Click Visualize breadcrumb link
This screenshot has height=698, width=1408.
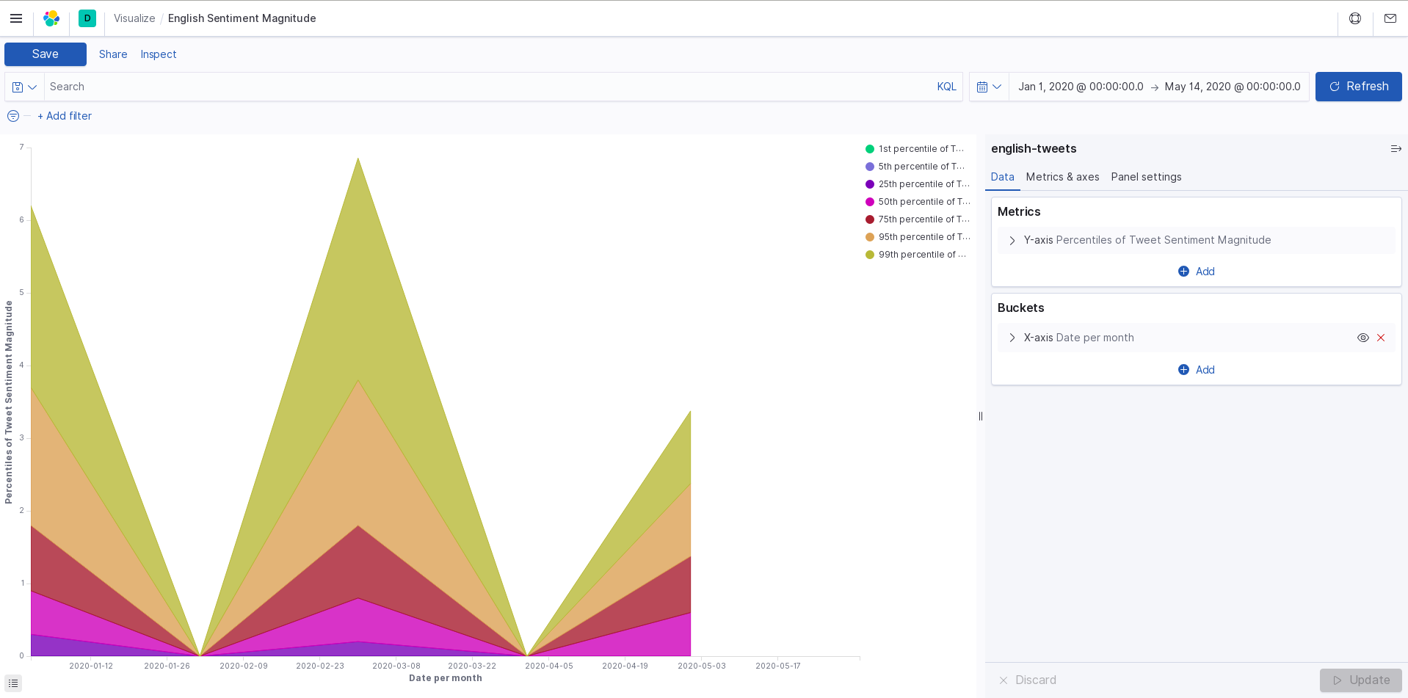(134, 18)
